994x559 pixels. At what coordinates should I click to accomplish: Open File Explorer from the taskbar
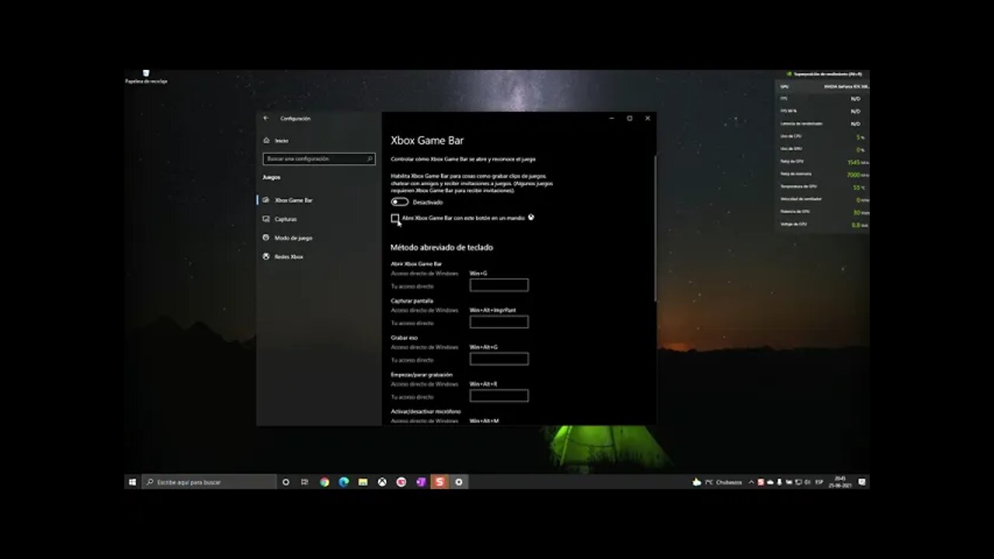coord(363,482)
